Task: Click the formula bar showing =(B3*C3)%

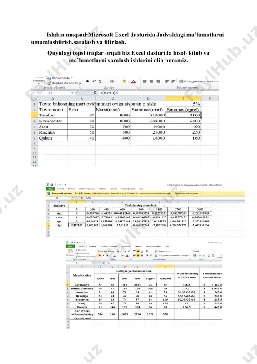Action: 159,93
